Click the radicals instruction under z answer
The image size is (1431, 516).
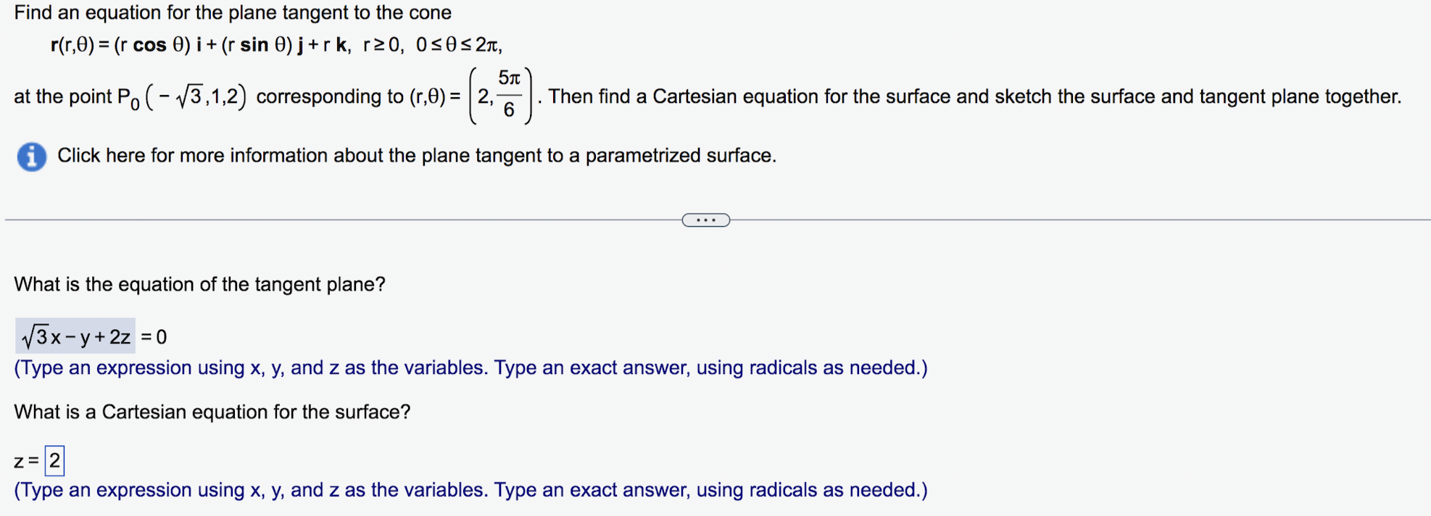[470, 490]
